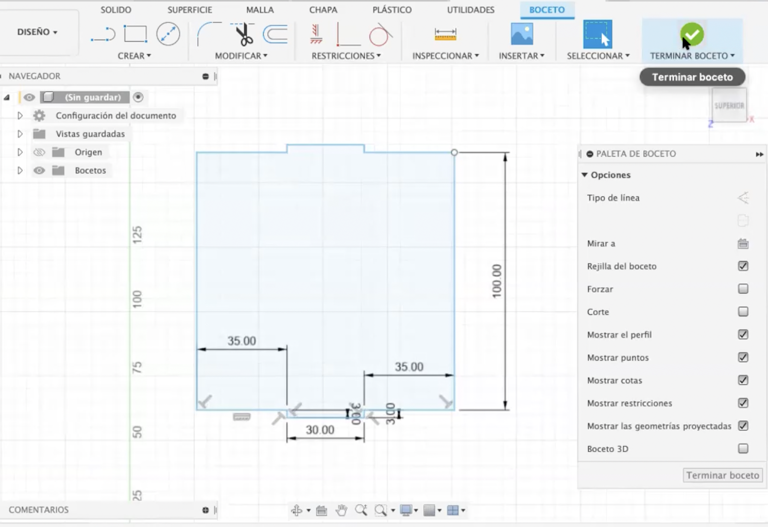Expand the Vistas guardadas tree node
Image resolution: width=768 pixels, height=527 pixels.
click(20, 134)
